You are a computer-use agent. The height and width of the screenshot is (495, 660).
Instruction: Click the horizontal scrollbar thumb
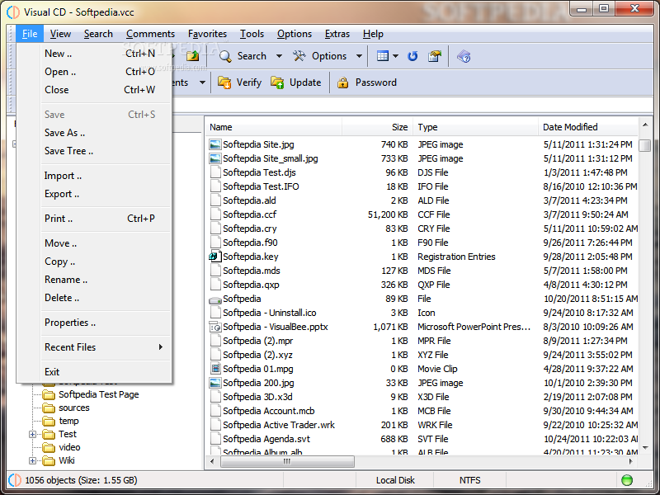pos(287,462)
